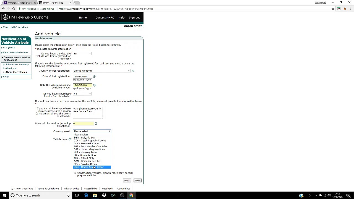Image resolution: width=354 pixels, height=199 pixels.
Task: Click Cortana microphone icon in search box
Action: tap(68, 195)
